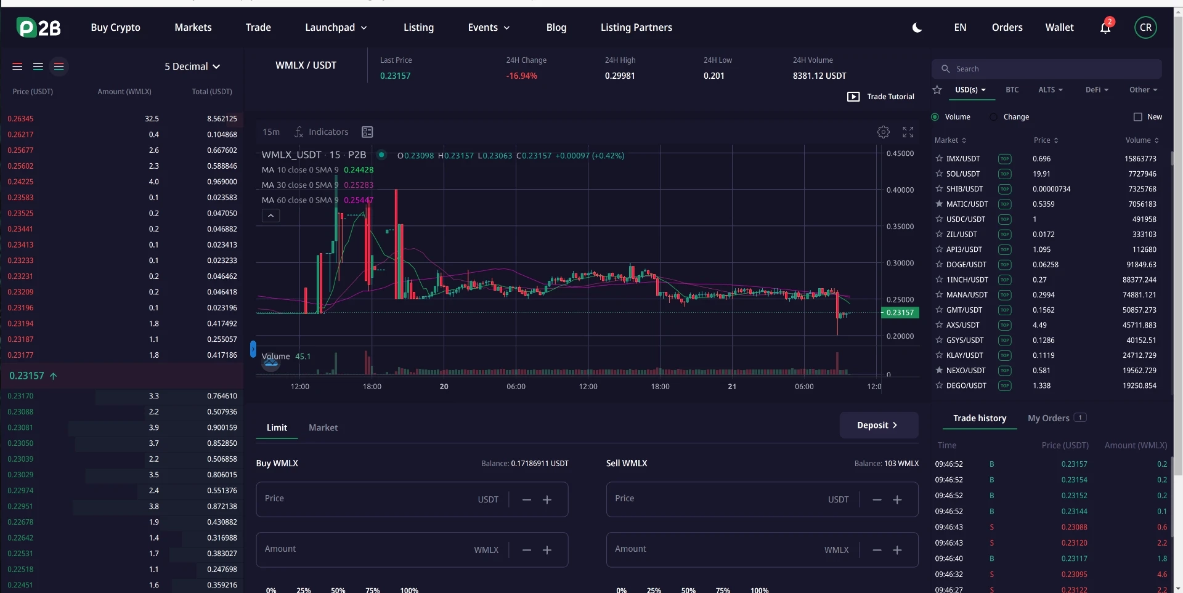Open the CR profile avatar
Image resolution: width=1183 pixels, height=593 pixels.
click(x=1145, y=27)
